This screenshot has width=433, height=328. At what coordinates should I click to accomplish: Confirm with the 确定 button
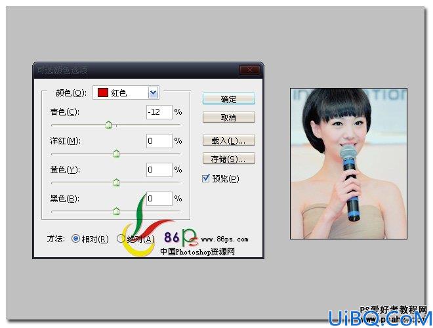[x=229, y=99]
